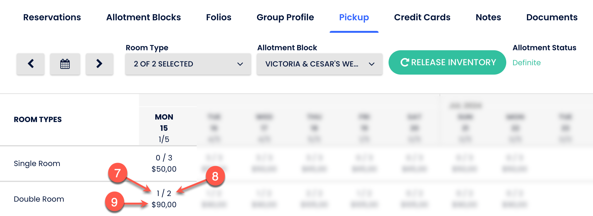Switch to the Reservations tab
The height and width of the screenshot is (216, 593).
(x=52, y=17)
